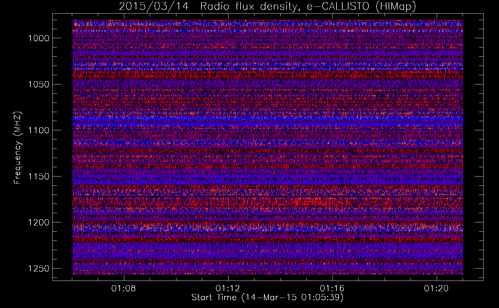Click the 1000 frequency tick label
499x308 pixels.
[x=39, y=38]
